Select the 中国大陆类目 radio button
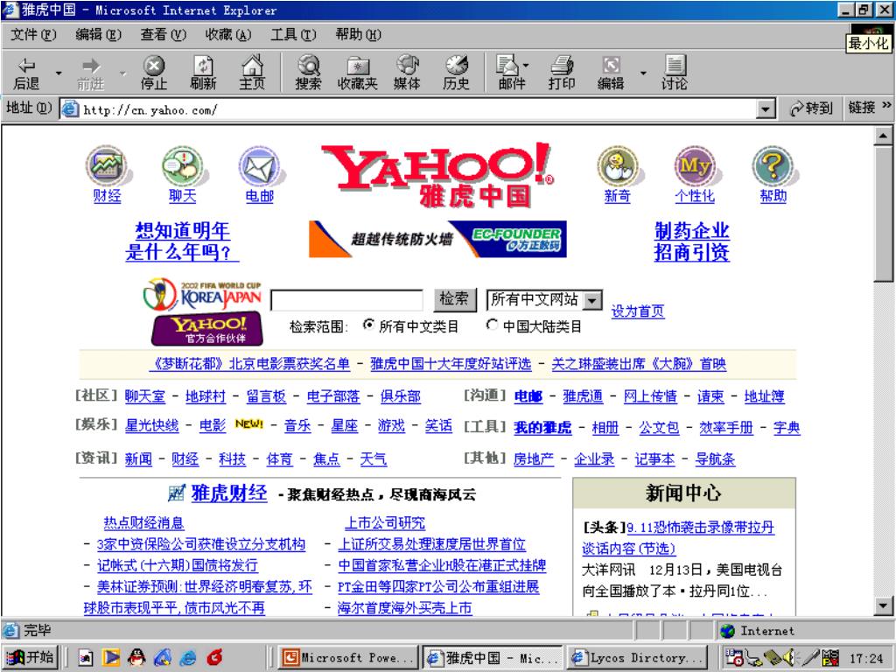Viewport: 896px width, 672px height. [492, 325]
